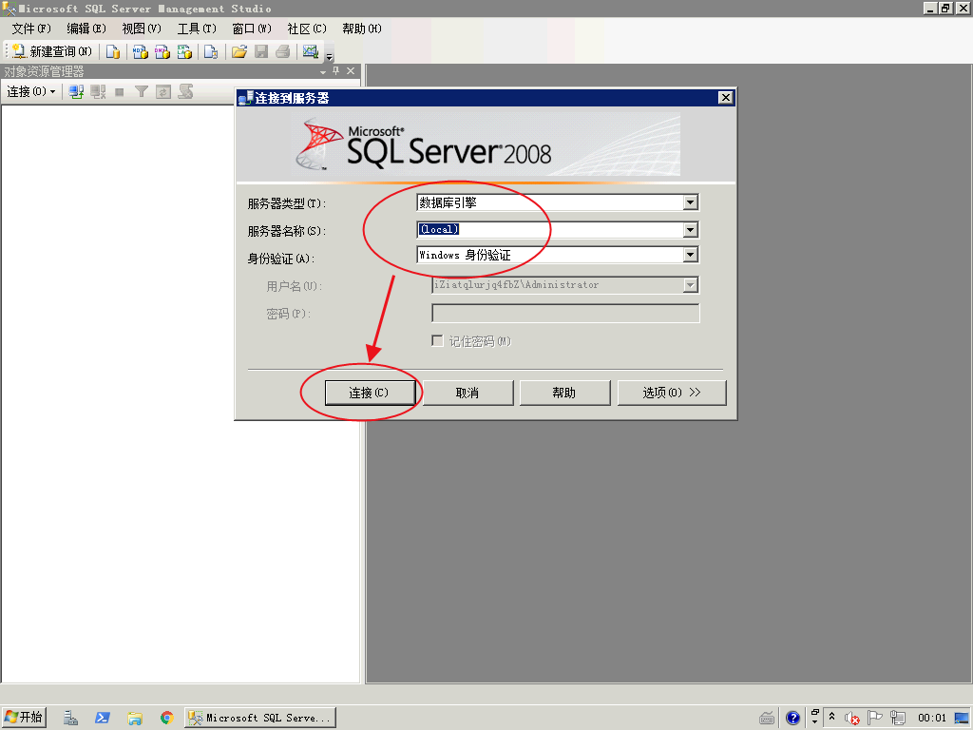Screen dimensions: 973x730
Task: Click the Database Engine Query icon
Action: pyautogui.click(x=113, y=51)
